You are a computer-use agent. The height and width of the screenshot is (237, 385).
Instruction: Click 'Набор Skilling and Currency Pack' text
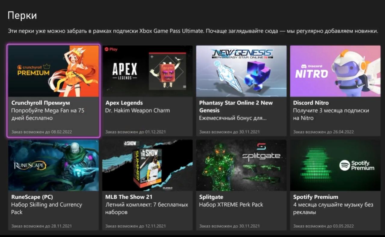(47, 208)
